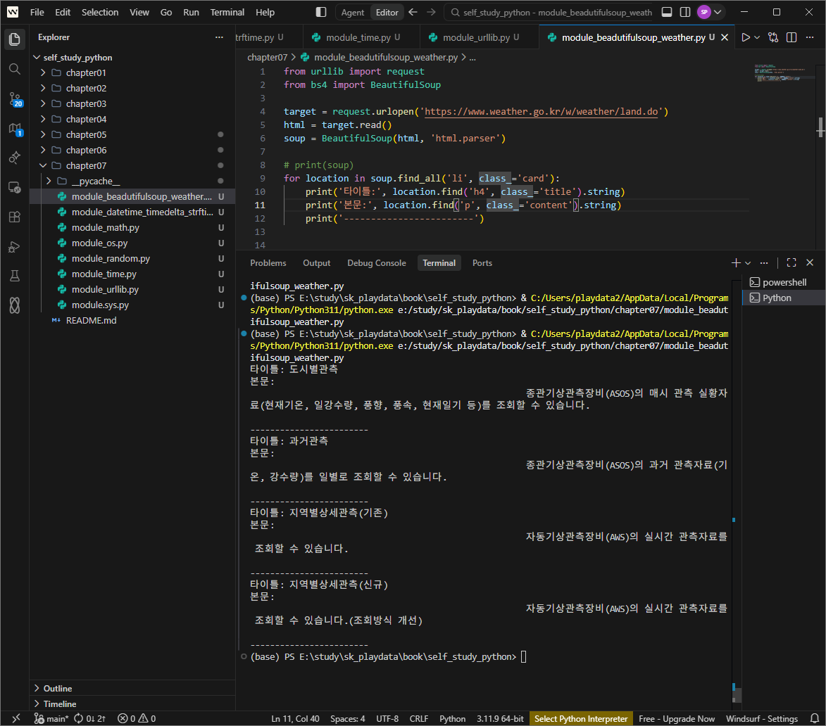
Task: Open Source Control with the 20 badge
Action: [x=15, y=98]
